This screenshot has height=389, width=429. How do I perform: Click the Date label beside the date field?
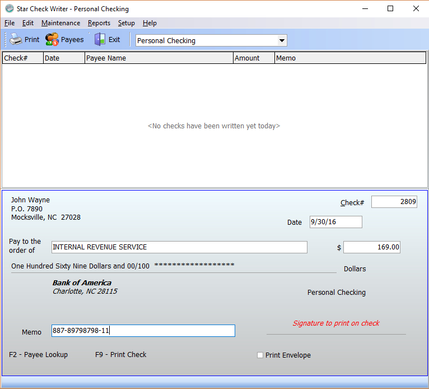coord(295,223)
